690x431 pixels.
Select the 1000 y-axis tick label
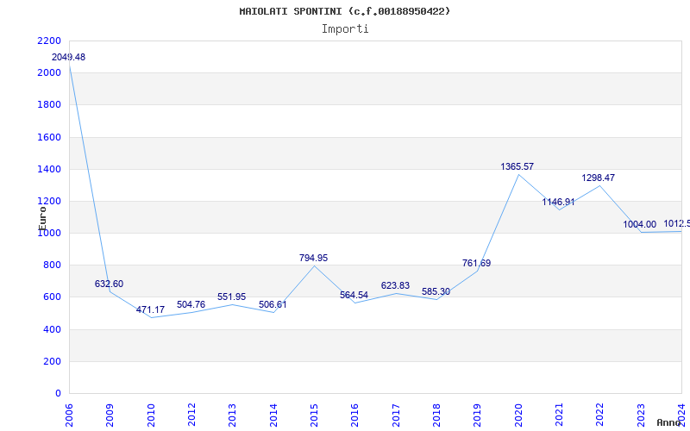(49, 233)
